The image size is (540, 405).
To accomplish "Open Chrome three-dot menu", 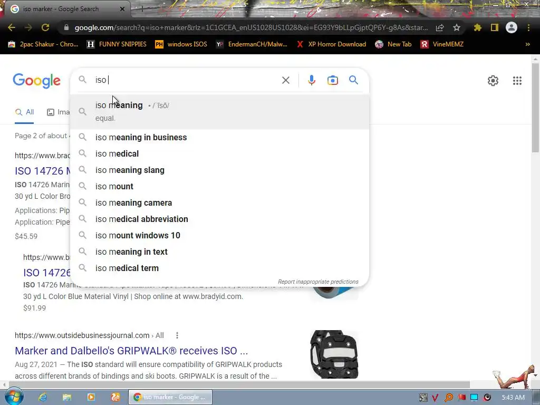I will (x=528, y=27).
